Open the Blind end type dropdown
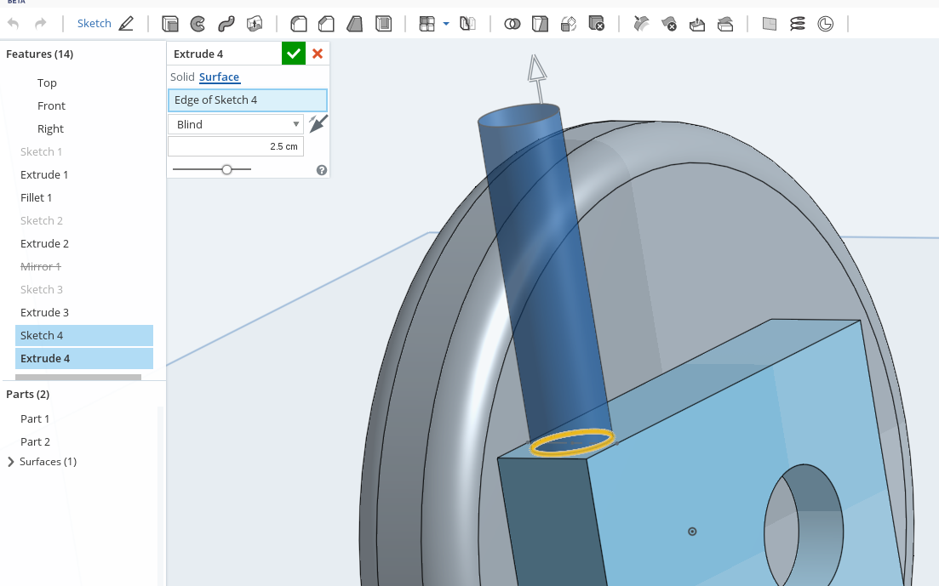Screen dimensions: 939x586 pos(236,124)
